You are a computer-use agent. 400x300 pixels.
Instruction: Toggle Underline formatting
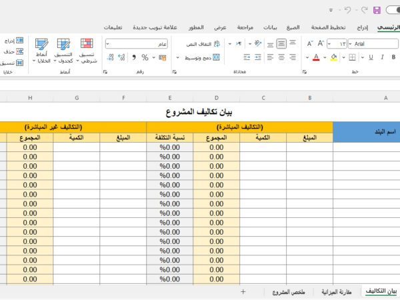pyautogui.click(x=371, y=57)
